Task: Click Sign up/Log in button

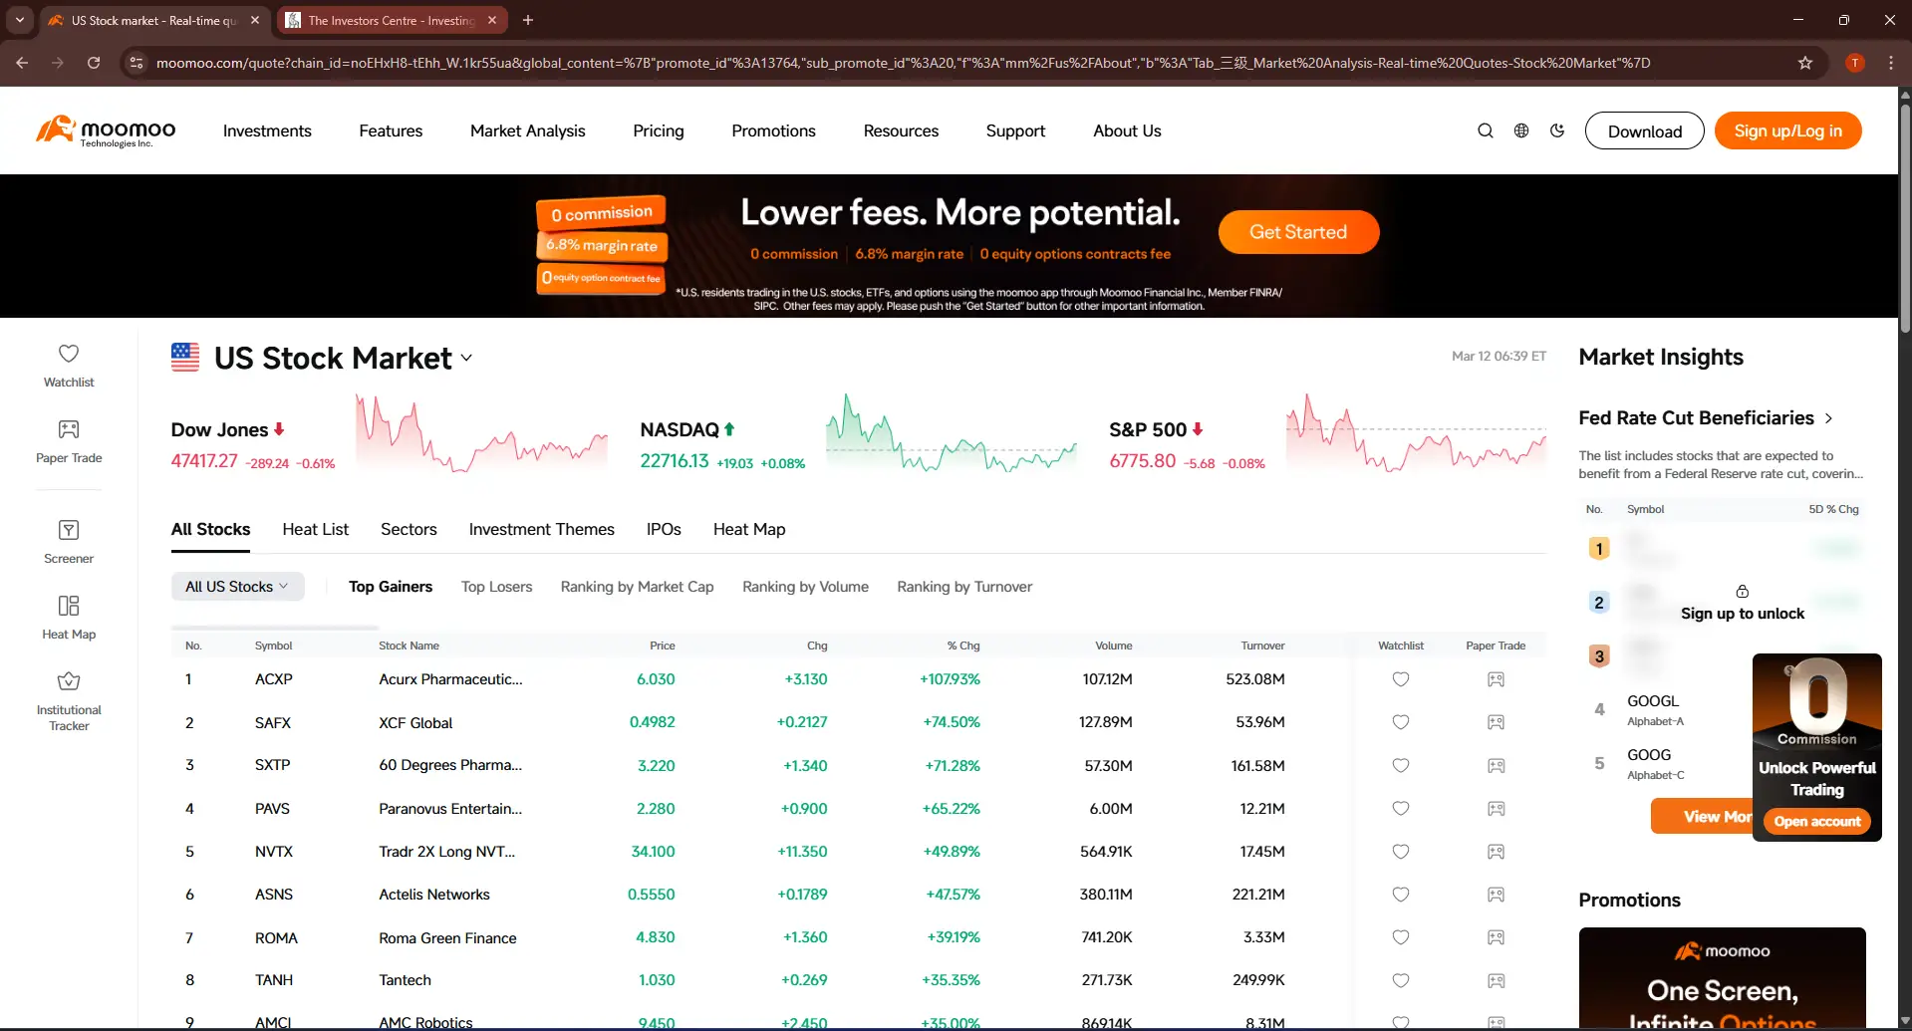Action: click(1787, 130)
